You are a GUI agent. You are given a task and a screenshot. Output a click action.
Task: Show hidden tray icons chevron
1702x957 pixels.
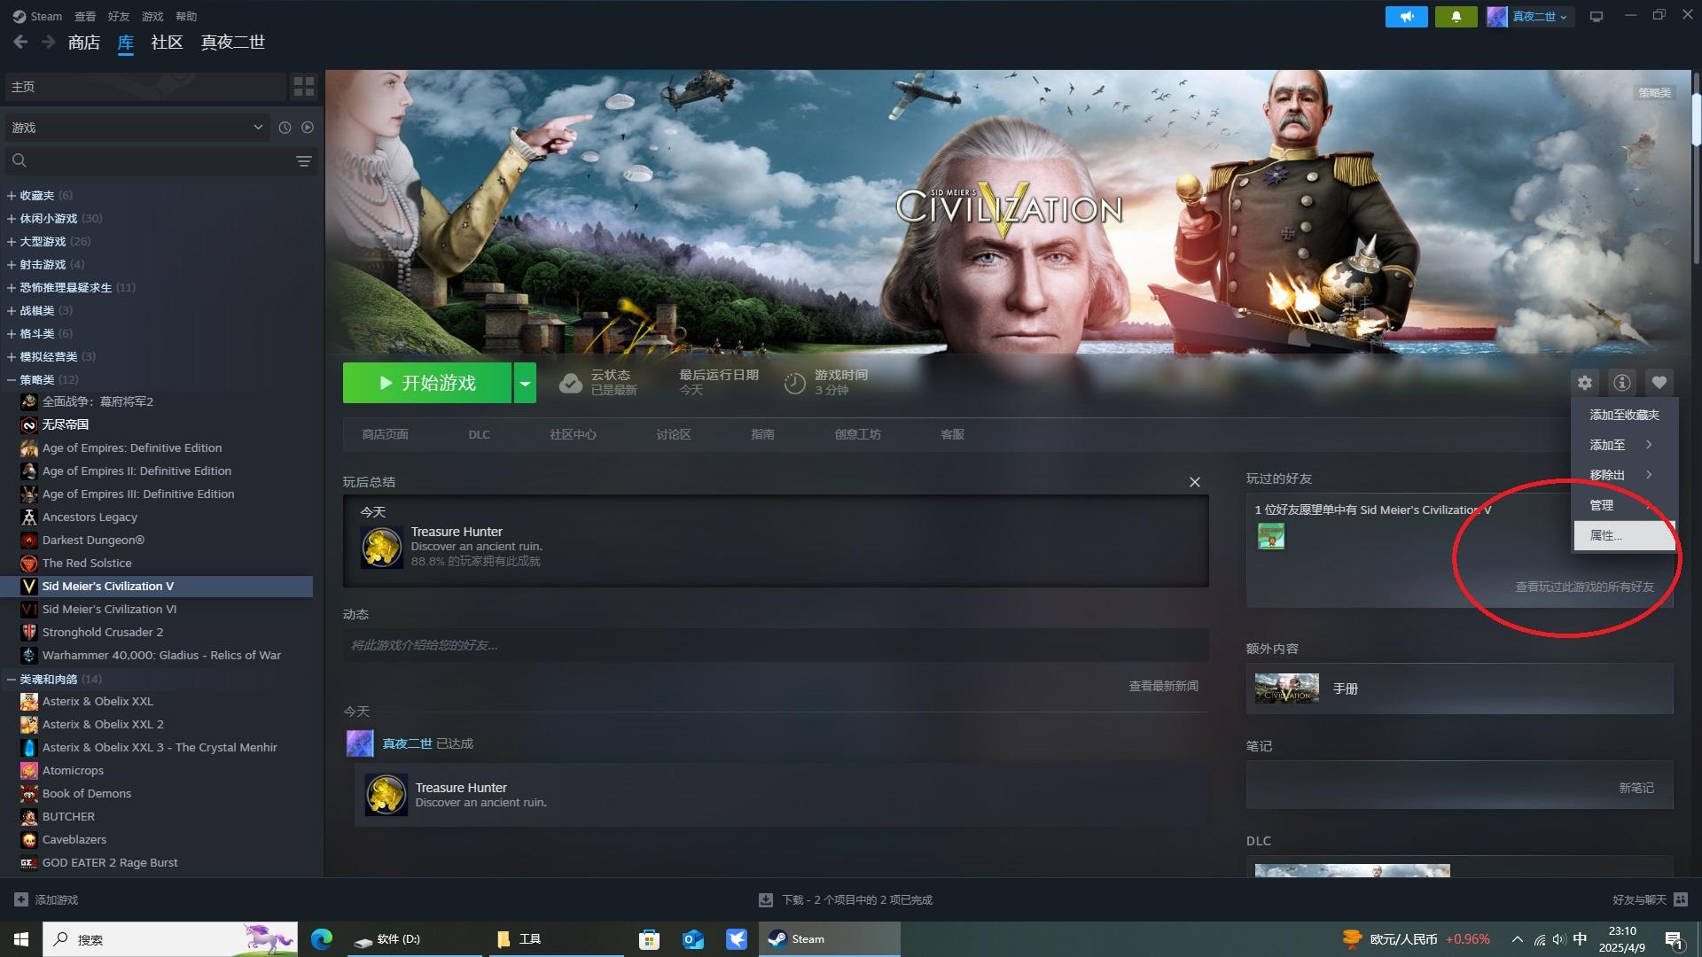[1518, 939]
